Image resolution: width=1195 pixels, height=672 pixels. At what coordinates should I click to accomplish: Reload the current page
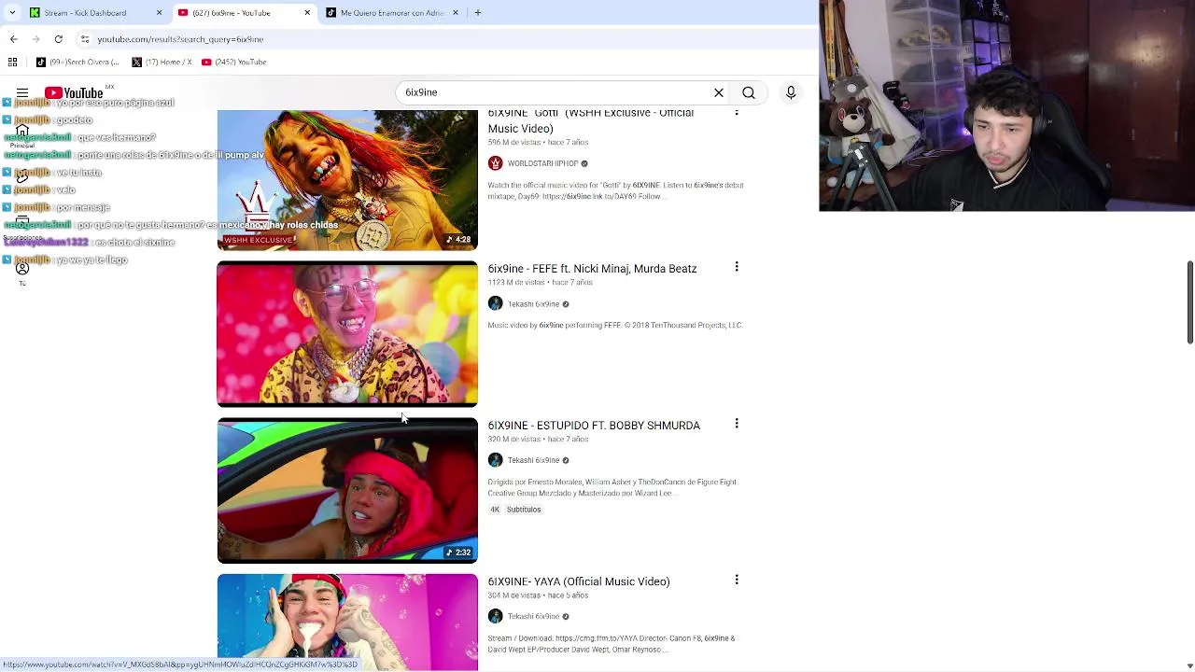(x=58, y=39)
